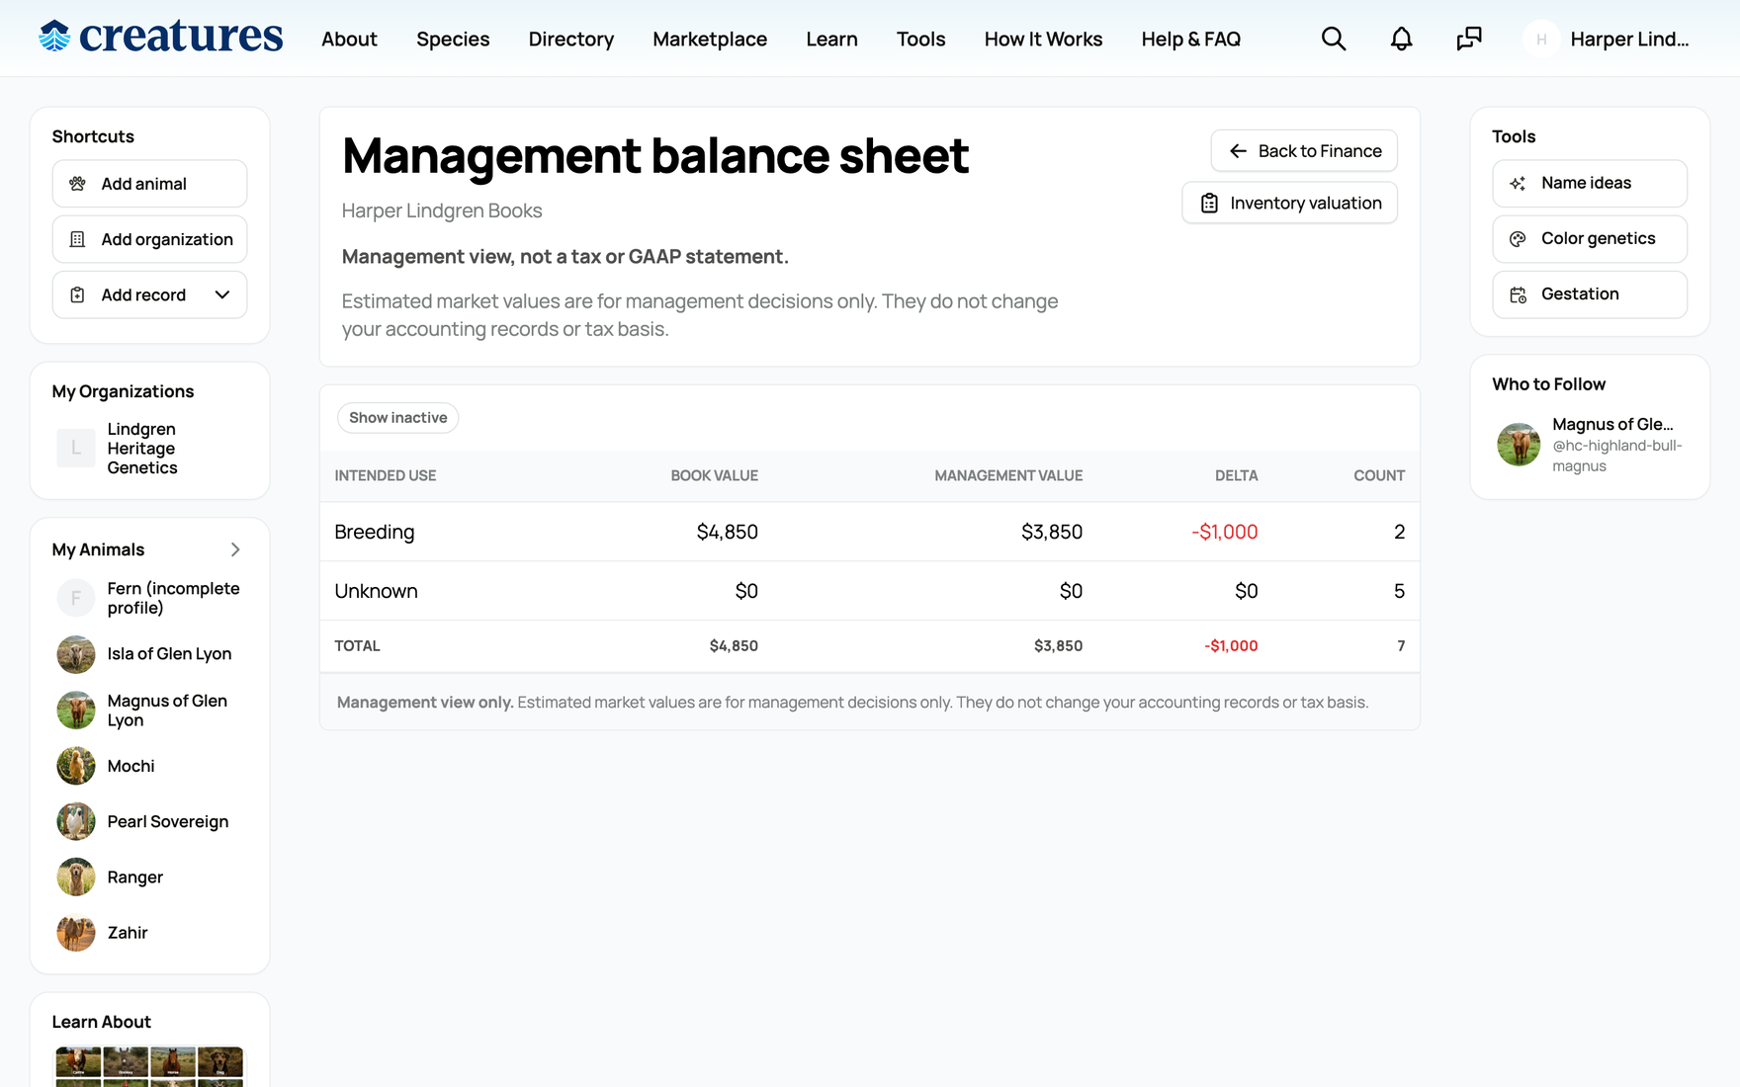Click the palette icon on Color genetics
This screenshot has width=1740, height=1087.
coord(1518,239)
